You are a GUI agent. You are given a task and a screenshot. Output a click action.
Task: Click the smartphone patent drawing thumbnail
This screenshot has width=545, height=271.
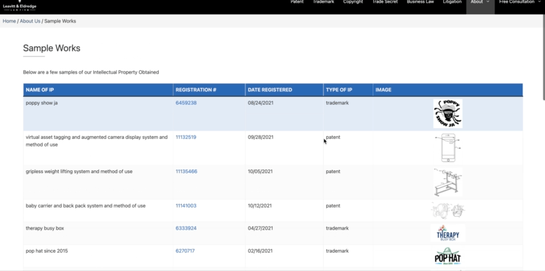tap(448, 148)
